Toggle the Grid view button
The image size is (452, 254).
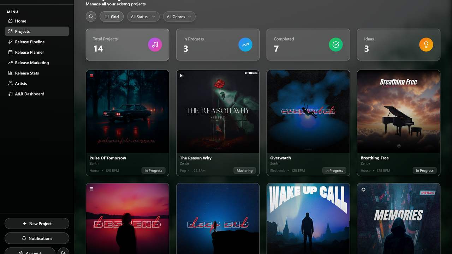(112, 17)
